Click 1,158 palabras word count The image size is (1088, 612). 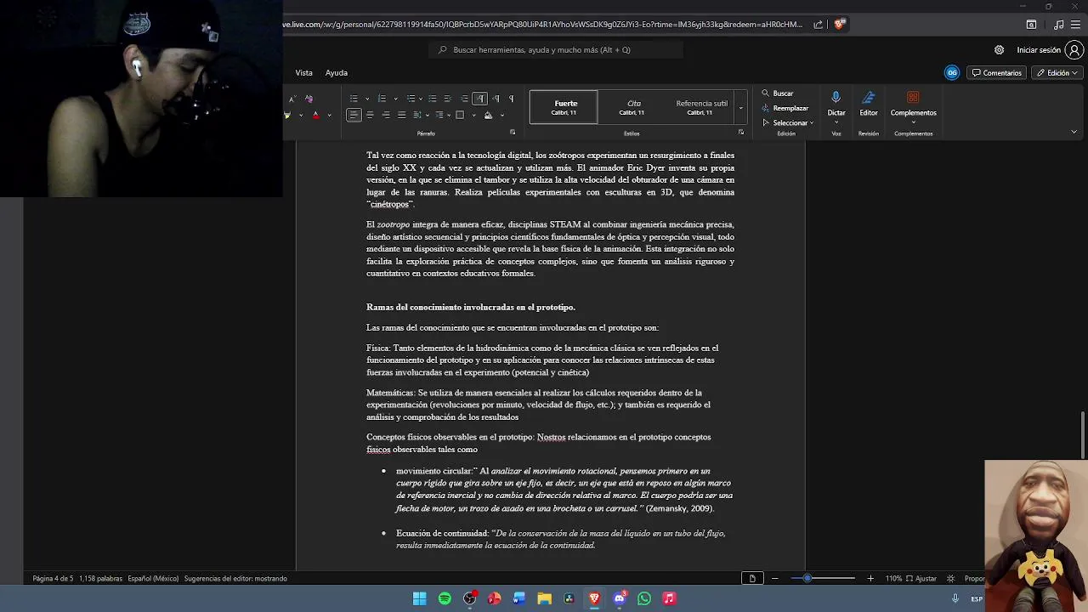click(100, 579)
